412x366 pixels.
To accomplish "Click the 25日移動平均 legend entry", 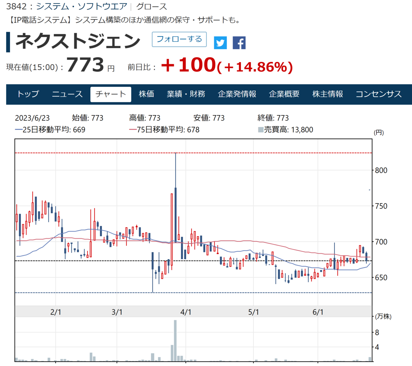I will point(50,130).
